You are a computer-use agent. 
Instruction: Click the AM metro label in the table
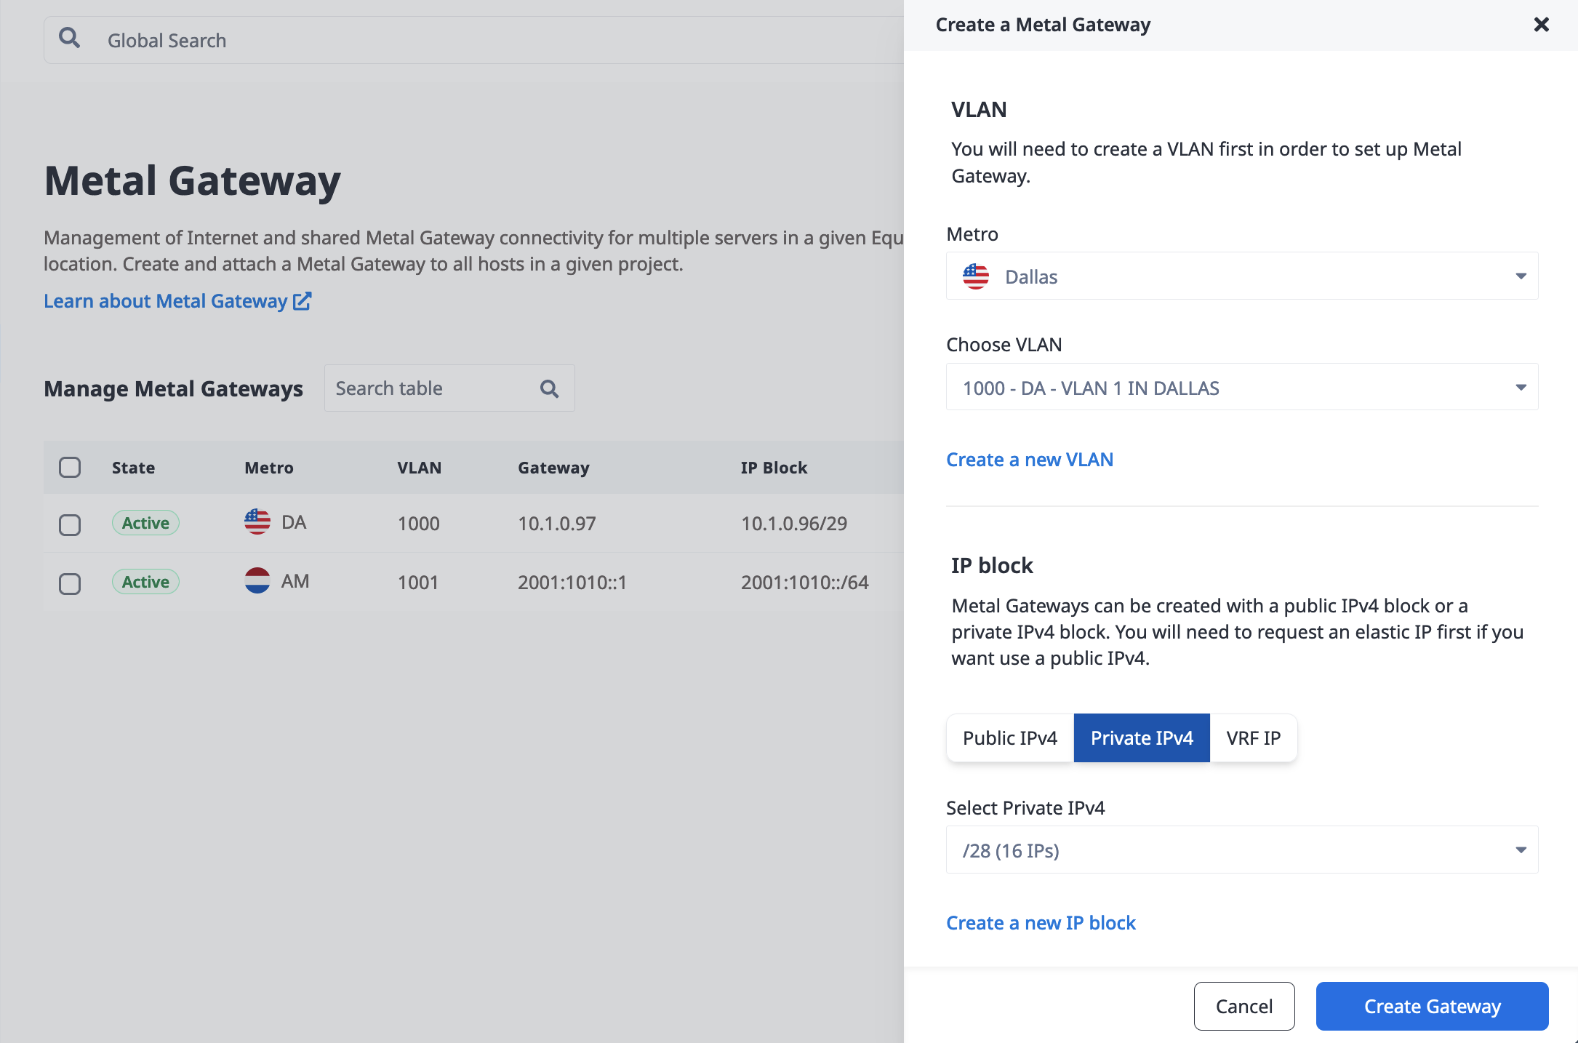pyautogui.click(x=295, y=581)
